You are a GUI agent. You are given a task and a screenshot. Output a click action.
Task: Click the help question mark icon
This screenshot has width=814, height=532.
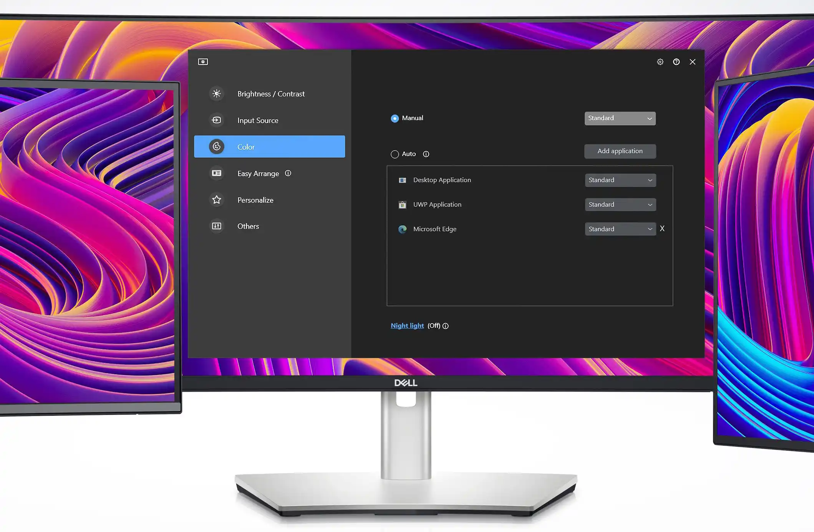point(676,62)
